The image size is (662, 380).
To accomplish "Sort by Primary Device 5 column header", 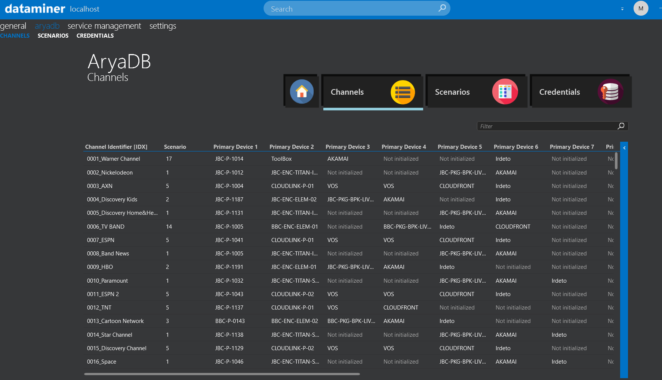I will tap(460, 147).
